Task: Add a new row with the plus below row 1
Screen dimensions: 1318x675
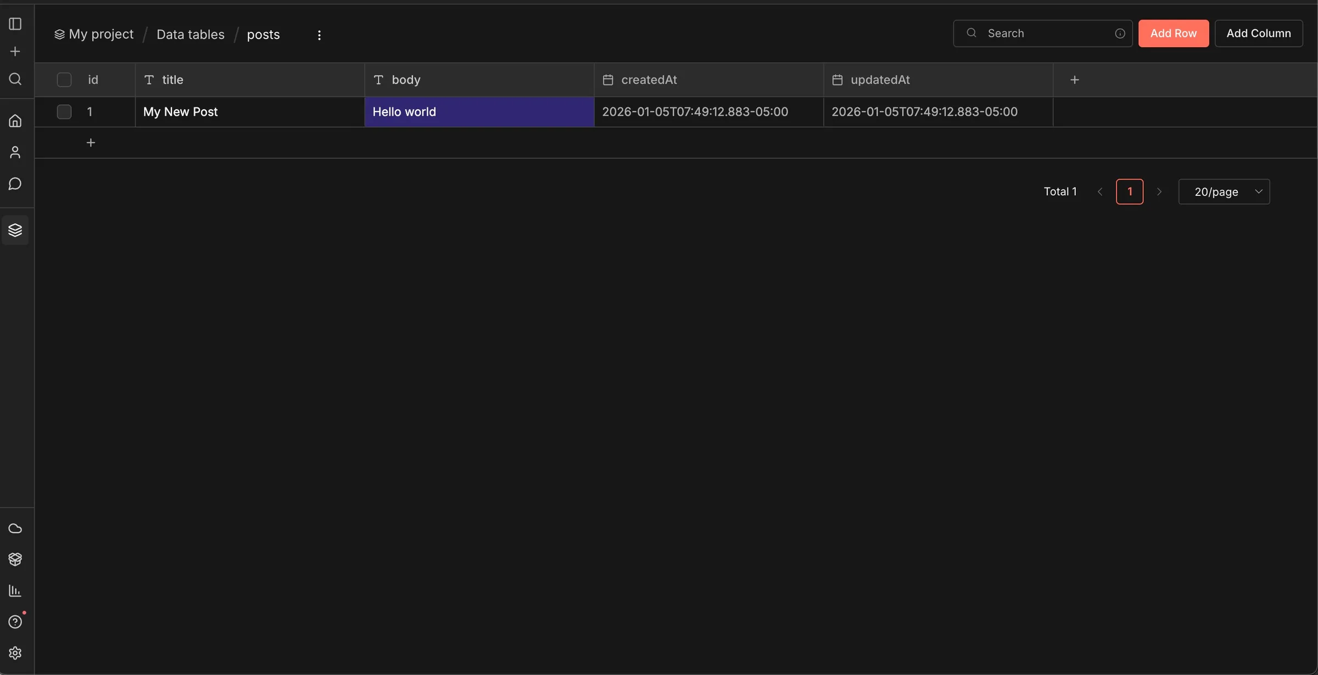Action: (91, 143)
